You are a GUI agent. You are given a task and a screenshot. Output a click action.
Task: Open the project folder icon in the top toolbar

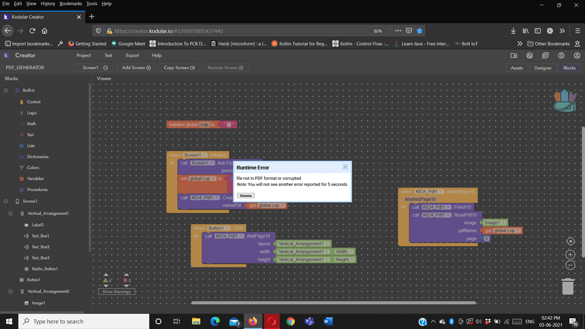[x=514, y=55]
